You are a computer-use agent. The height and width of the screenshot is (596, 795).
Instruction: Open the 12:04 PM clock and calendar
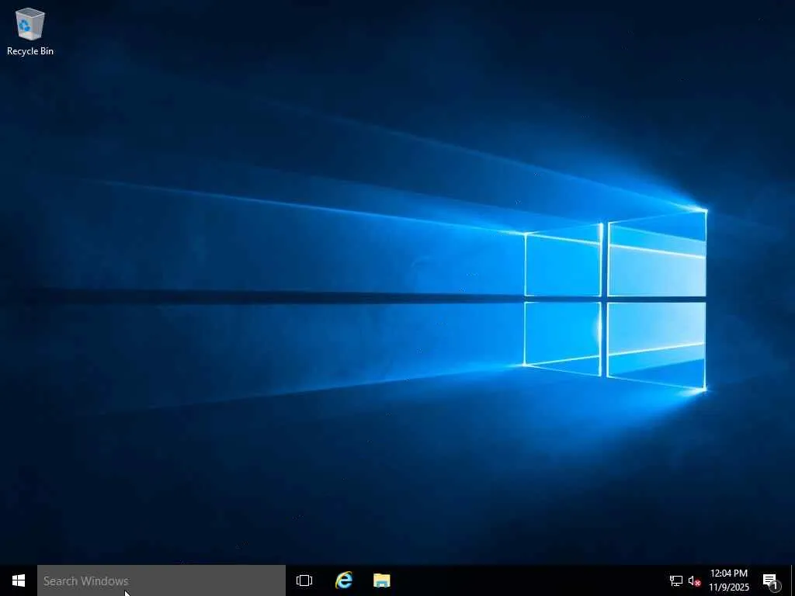(728, 580)
